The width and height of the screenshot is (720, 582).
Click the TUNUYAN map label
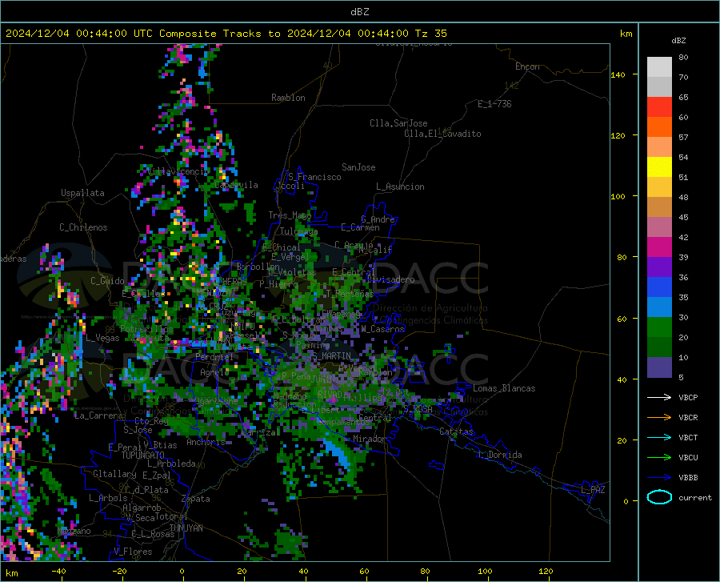186,528
